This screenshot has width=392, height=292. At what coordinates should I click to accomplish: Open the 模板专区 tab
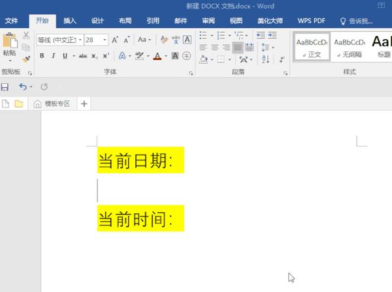click(52, 104)
